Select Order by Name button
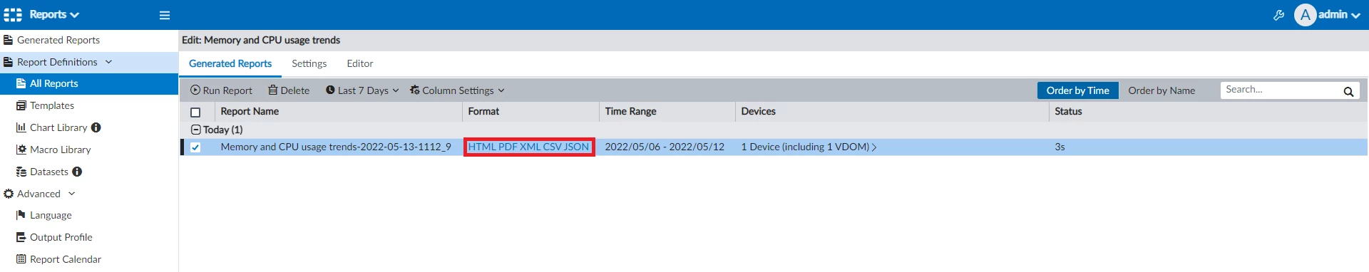Screen dimensions: 1369x272 (1162, 90)
